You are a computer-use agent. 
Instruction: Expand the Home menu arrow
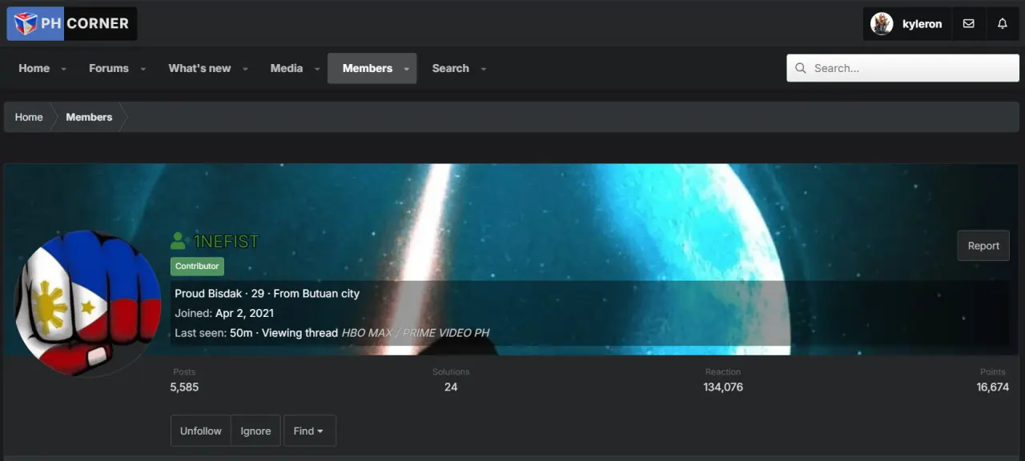pyautogui.click(x=63, y=69)
